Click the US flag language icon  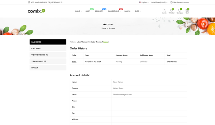point(140,2)
